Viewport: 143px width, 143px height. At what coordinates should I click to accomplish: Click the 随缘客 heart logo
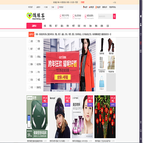pos(36,16)
